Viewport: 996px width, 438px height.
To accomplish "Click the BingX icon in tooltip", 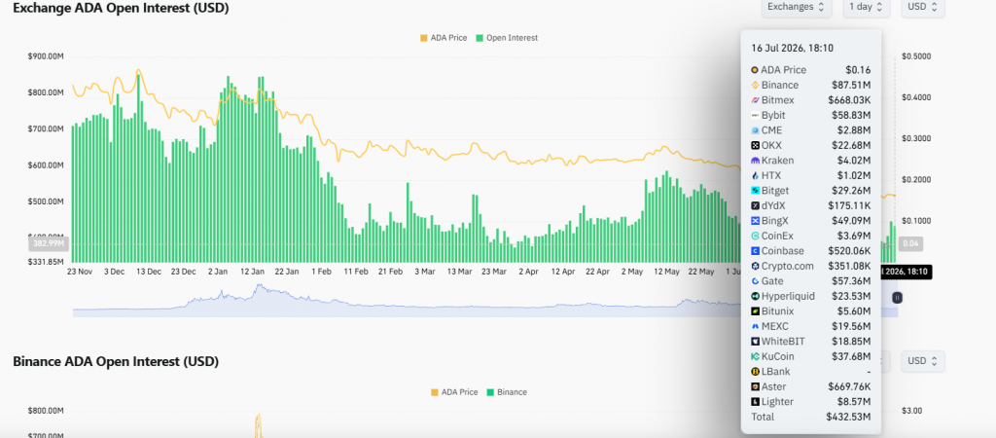I will pyautogui.click(x=755, y=221).
